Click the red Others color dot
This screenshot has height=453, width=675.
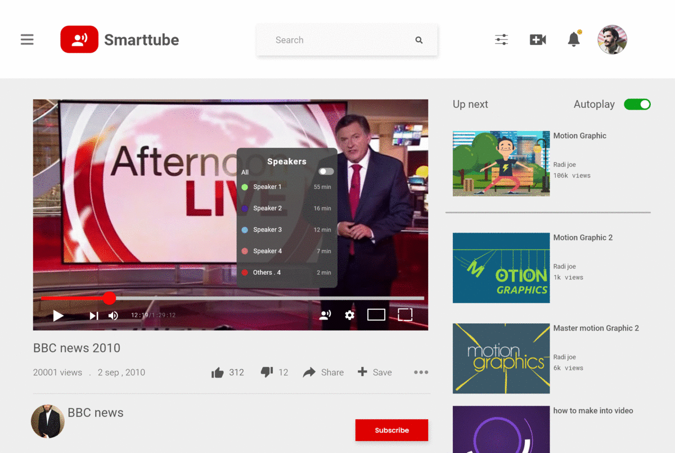point(245,273)
